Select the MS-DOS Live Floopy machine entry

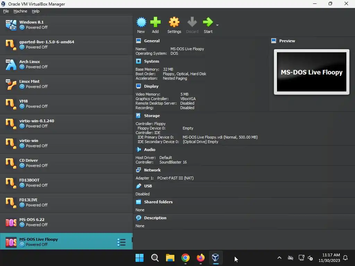(x=66, y=241)
